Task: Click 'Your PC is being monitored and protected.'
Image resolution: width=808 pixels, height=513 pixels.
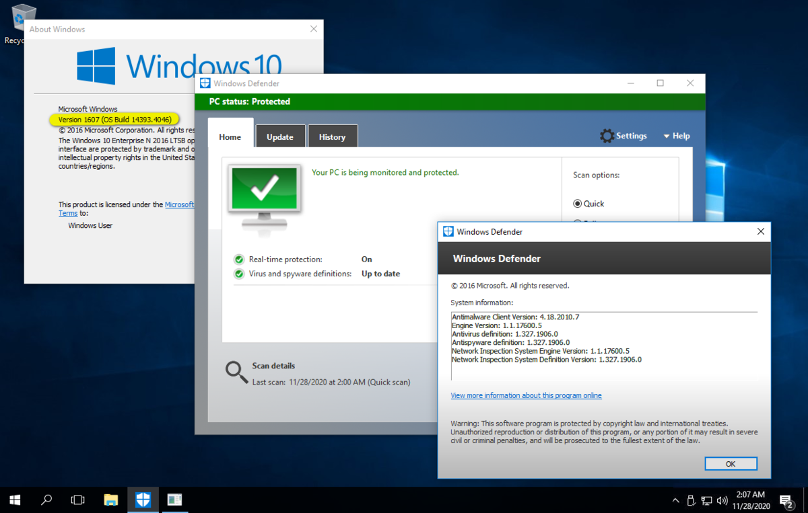Action: [x=385, y=173]
